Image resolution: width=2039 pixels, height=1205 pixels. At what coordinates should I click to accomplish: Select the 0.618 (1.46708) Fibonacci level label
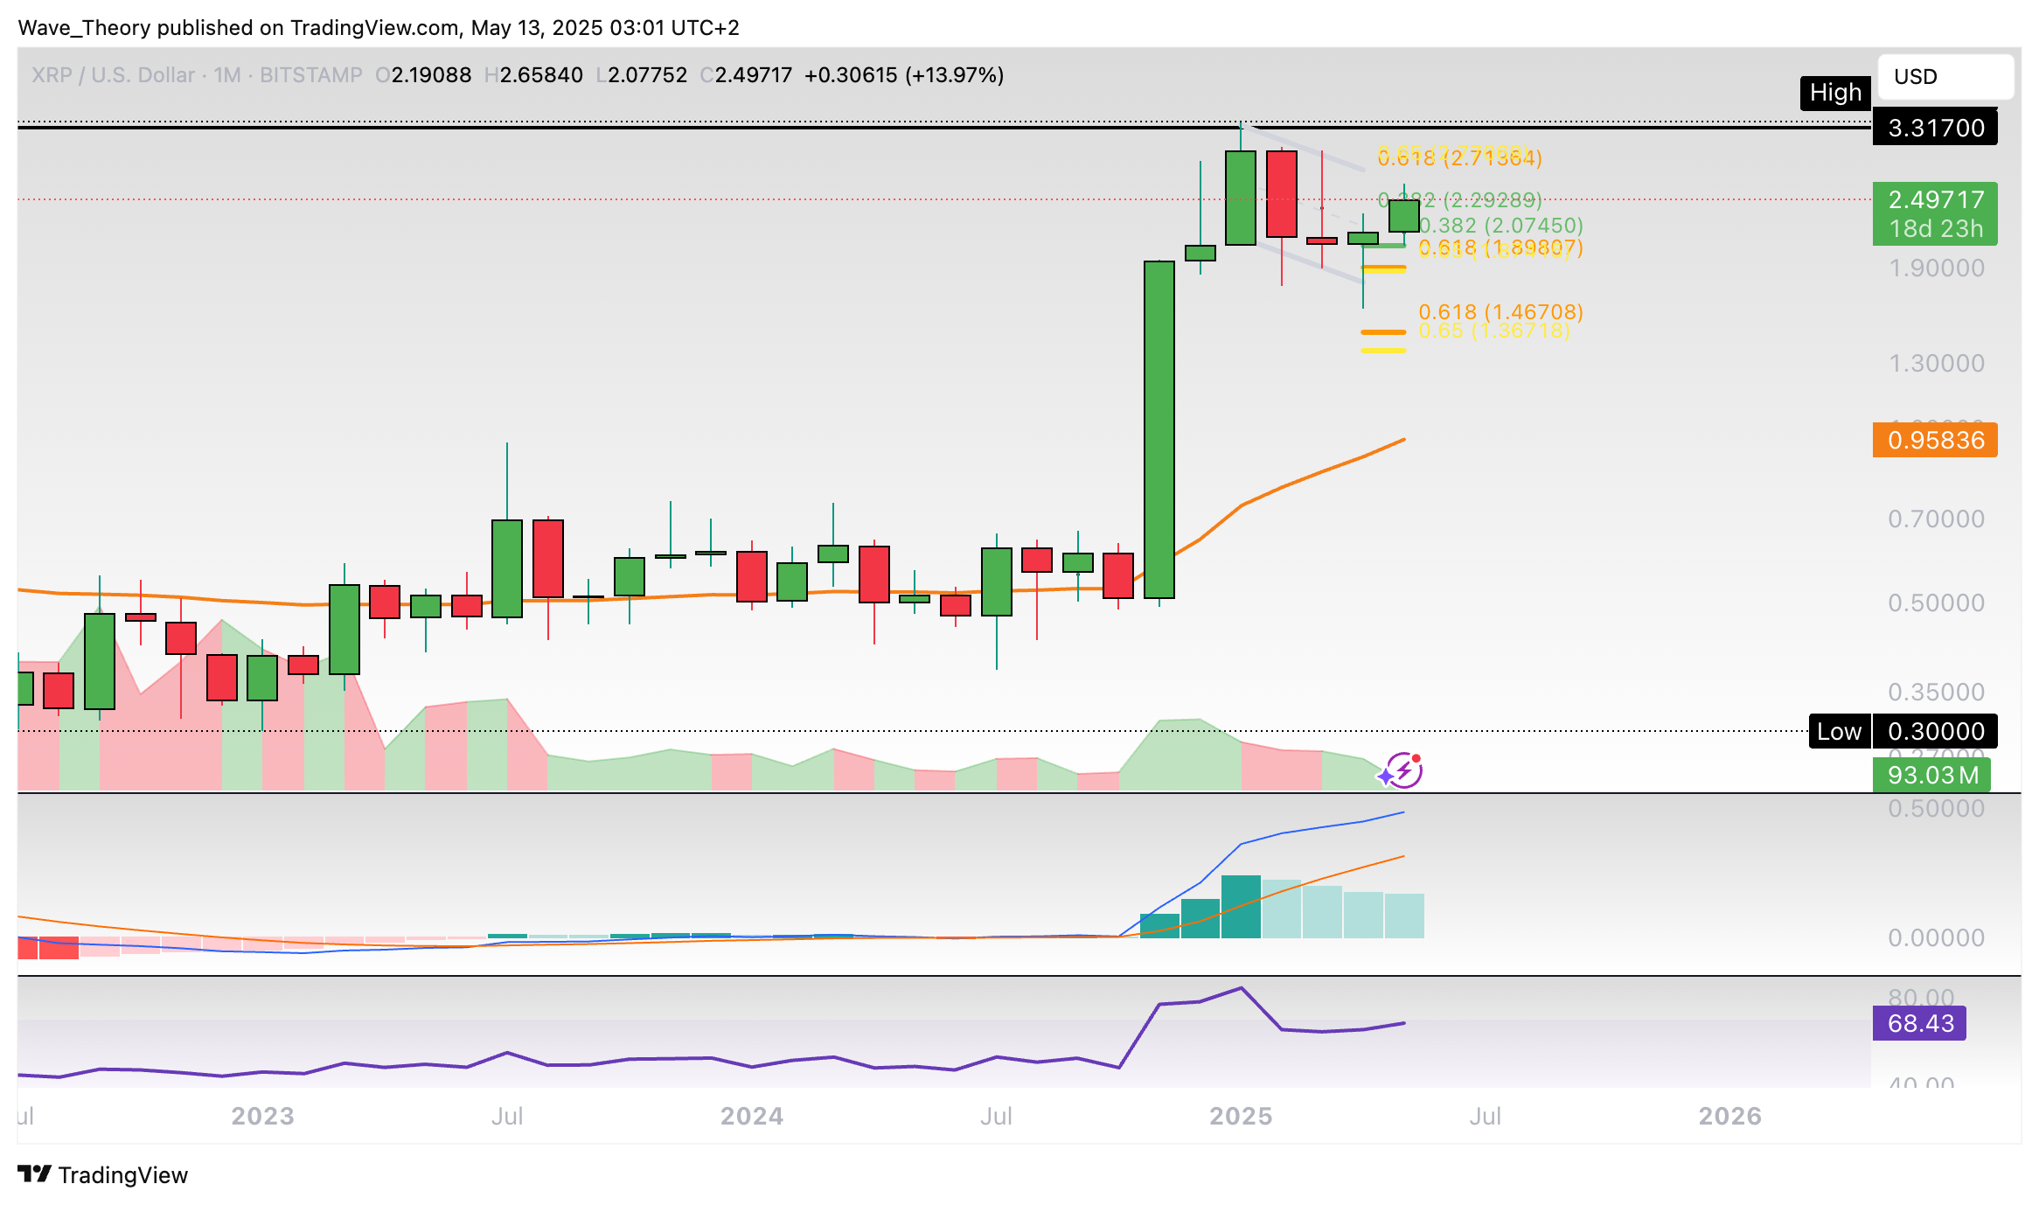(1500, 311)
